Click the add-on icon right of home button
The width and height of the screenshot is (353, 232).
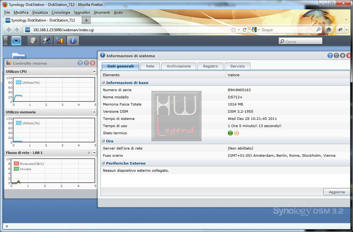click(x=340, y=30)
